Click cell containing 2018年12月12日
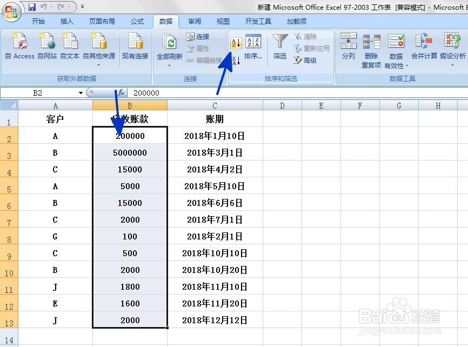 pyautogui.click(x=215, y=320)
